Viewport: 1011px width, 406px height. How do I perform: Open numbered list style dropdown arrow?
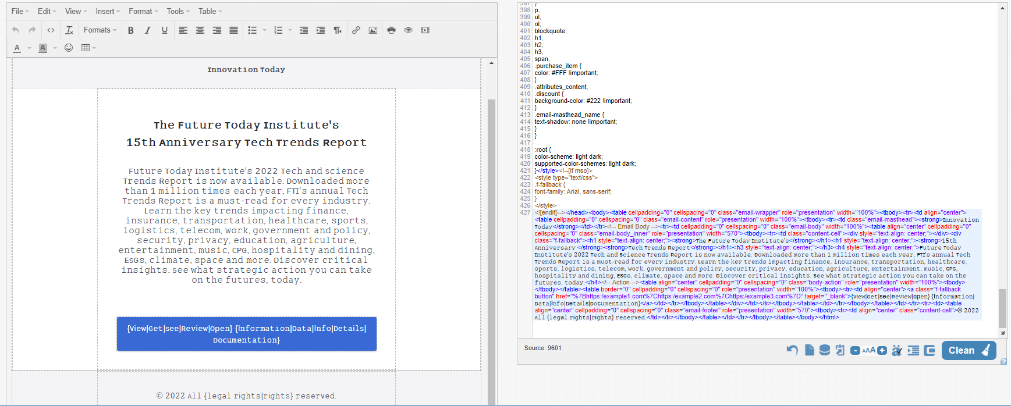click(x=290, y=30)
